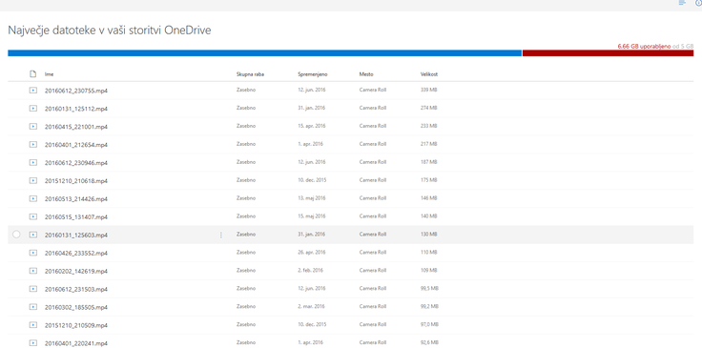The image size is (702, 348).
Task: Open file 20160131_125603.mp4
Action: click(76, 235)
